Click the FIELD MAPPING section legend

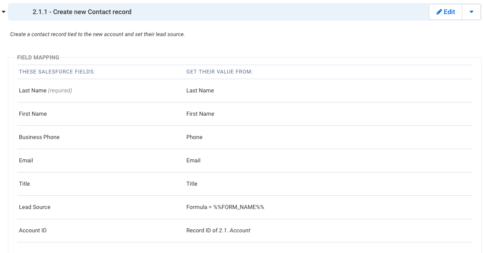click(x=38, y=57)
